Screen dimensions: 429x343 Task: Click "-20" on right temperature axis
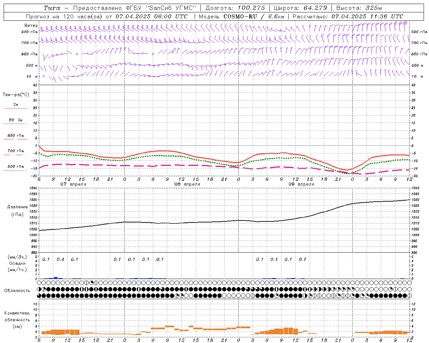[415, 176]
